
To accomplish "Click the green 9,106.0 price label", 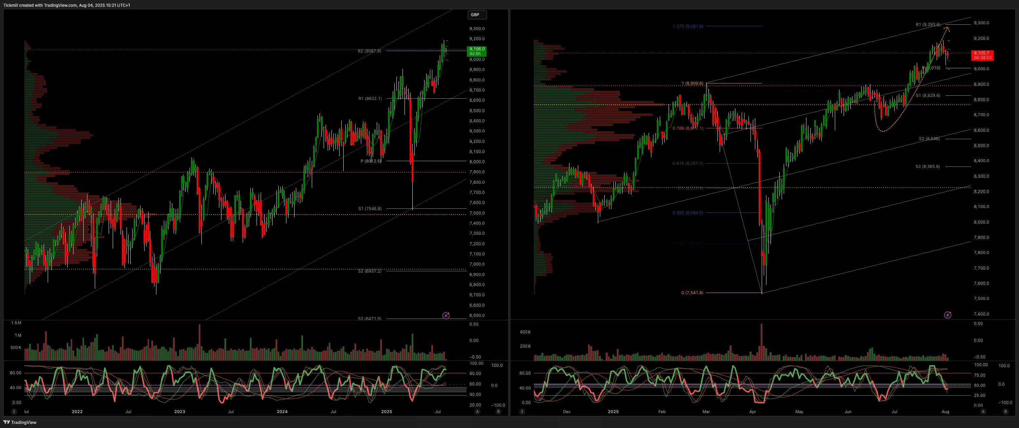I will [477, 51].
